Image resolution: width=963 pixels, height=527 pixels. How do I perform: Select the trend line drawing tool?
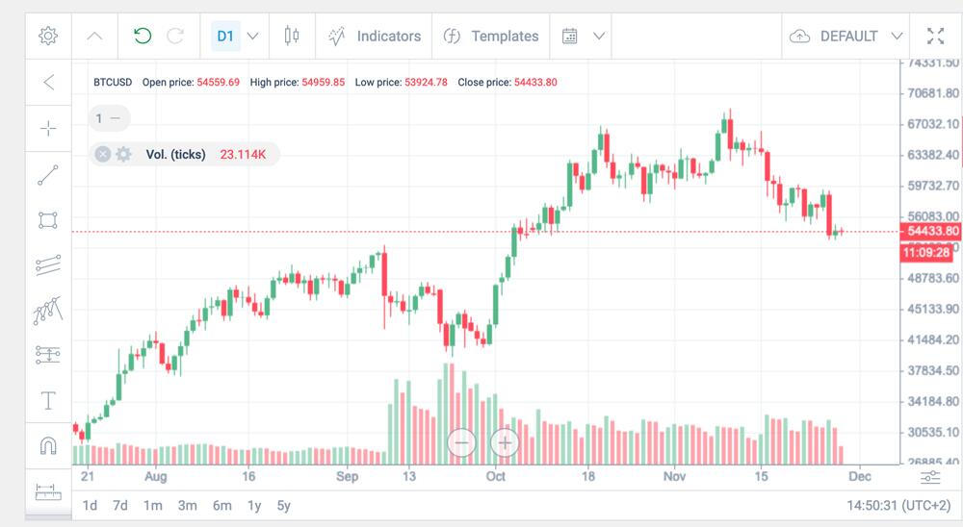point(48,175)
